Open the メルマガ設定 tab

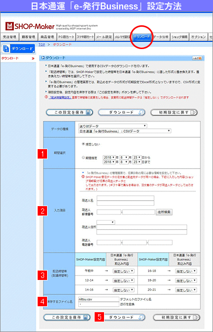(122, 37)
